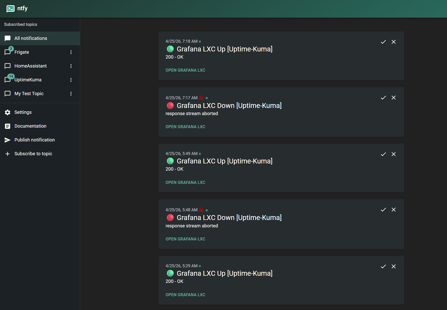Click the All notifications chat icon
Image resolution: width=447 pixels, height=310 pixels.
(8, 38)
